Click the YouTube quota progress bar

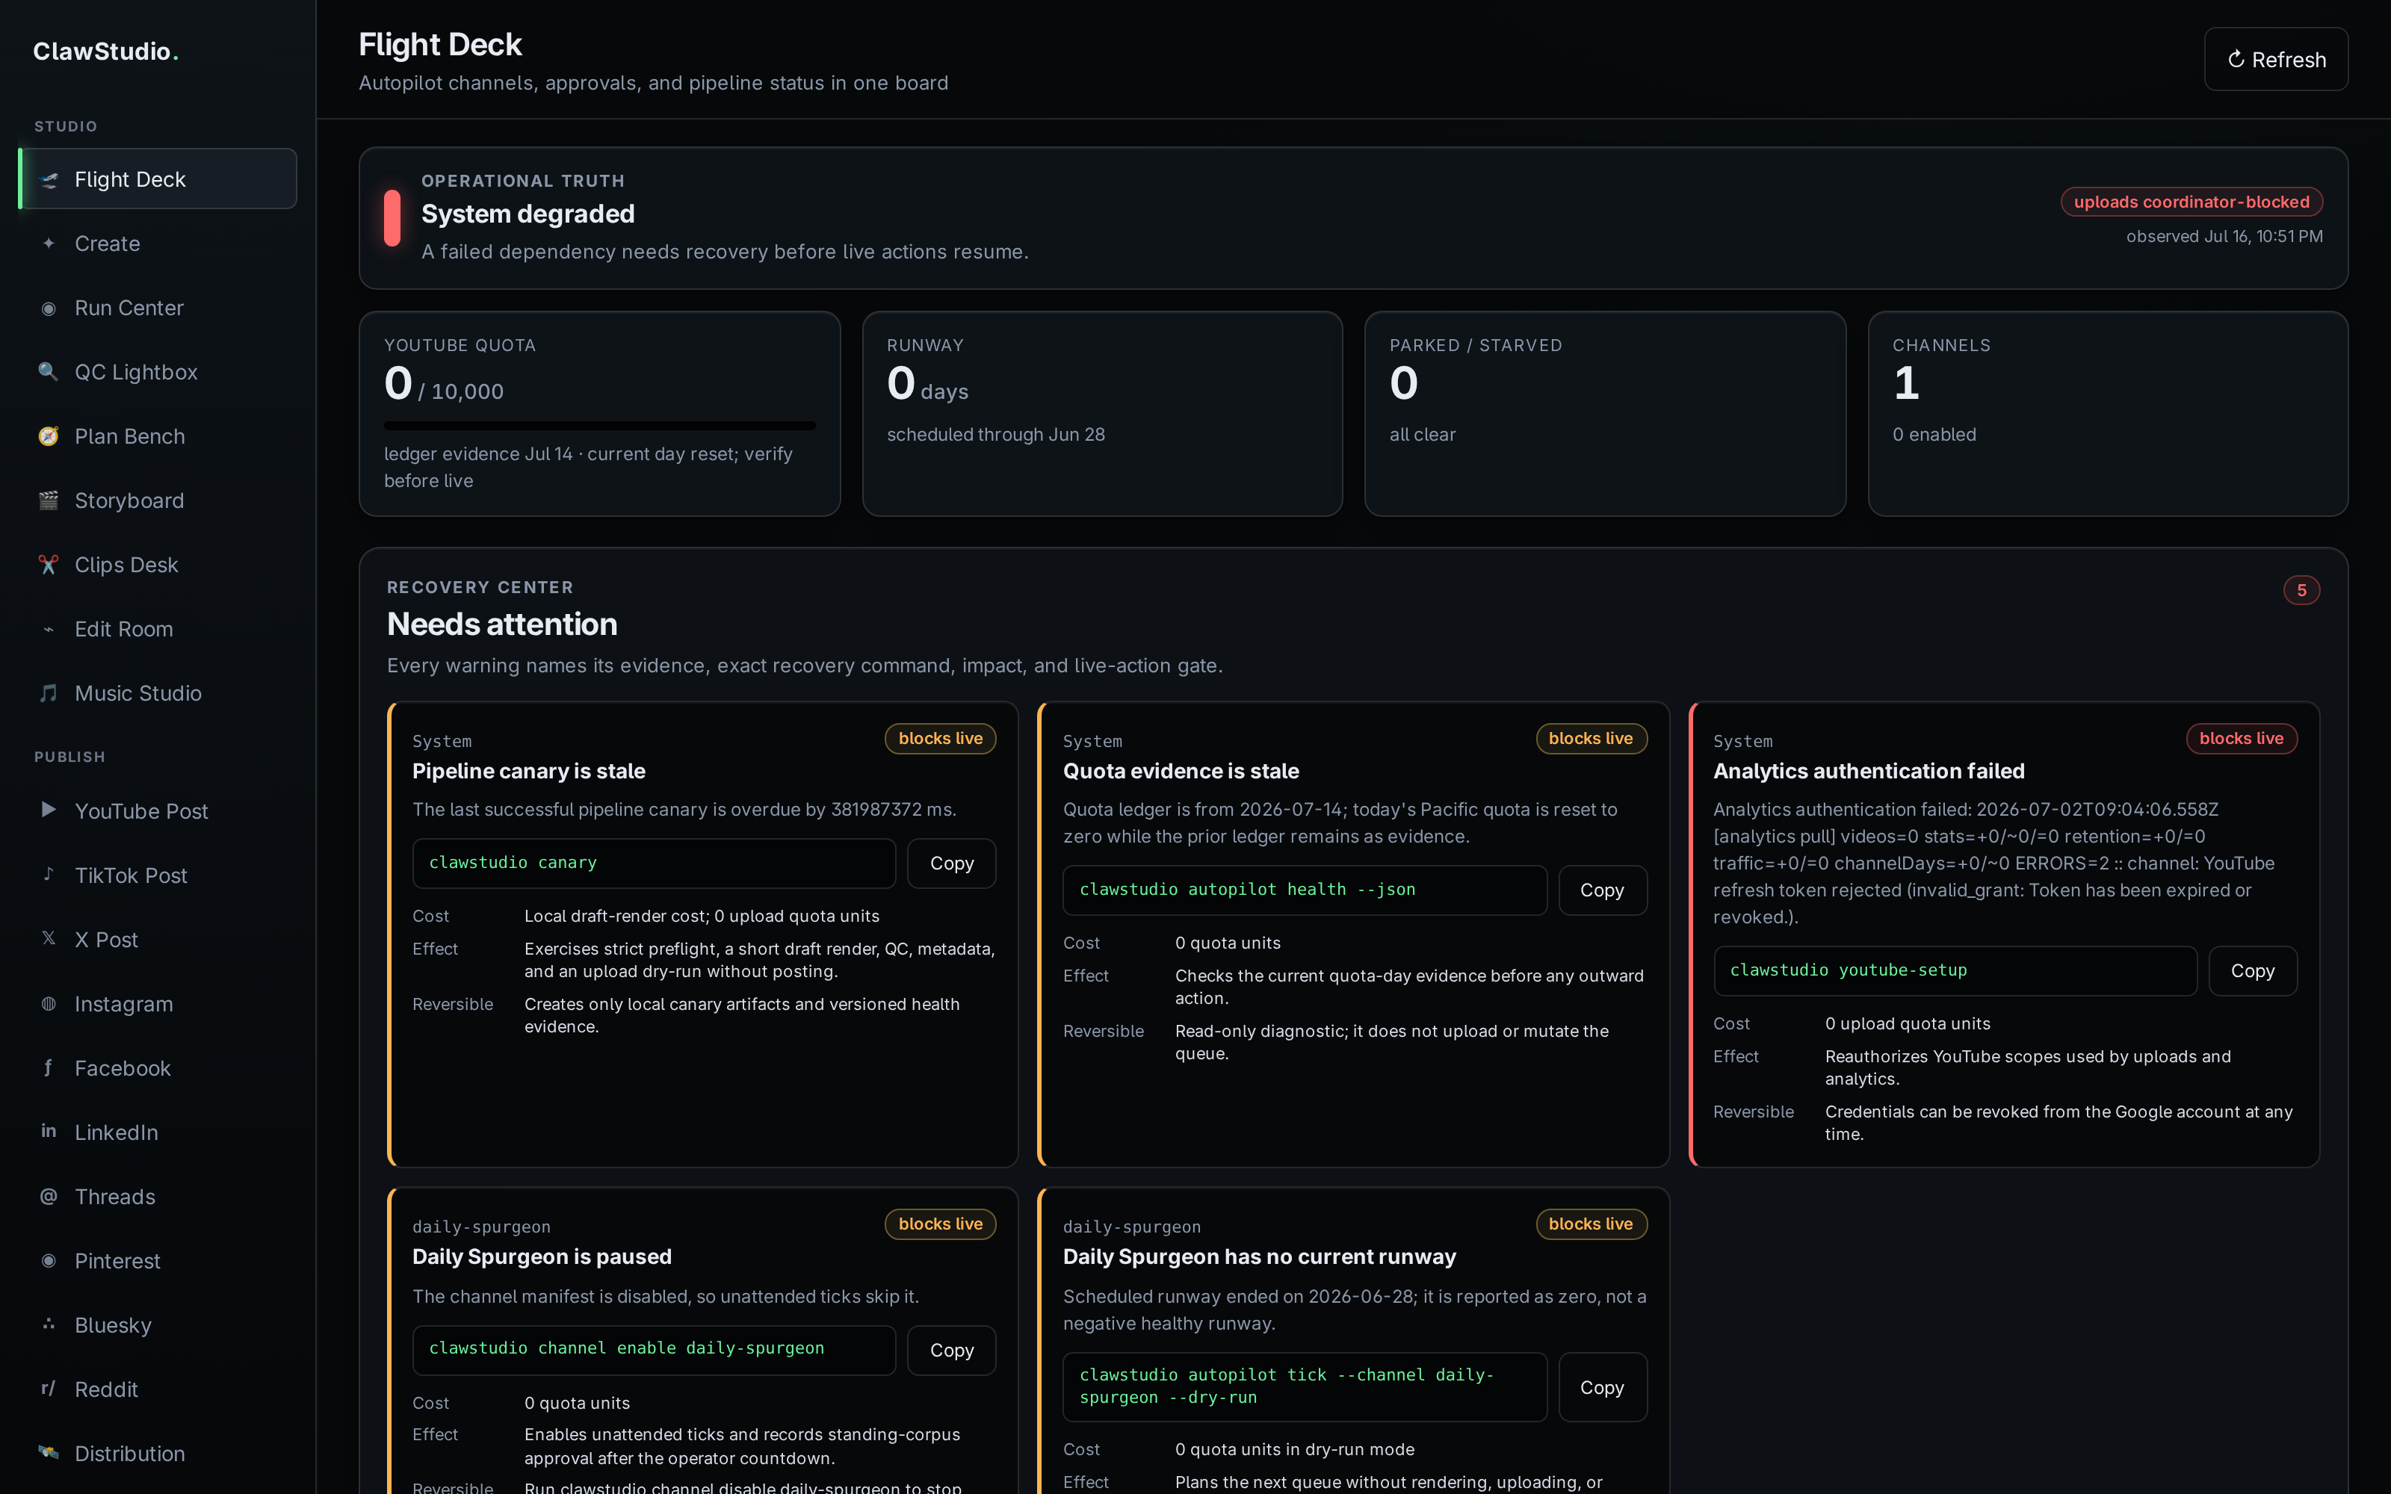(600, 426)
